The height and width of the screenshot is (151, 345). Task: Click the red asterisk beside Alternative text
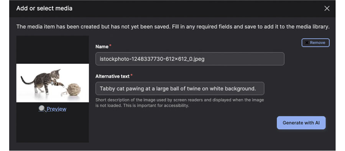[131, 75]
